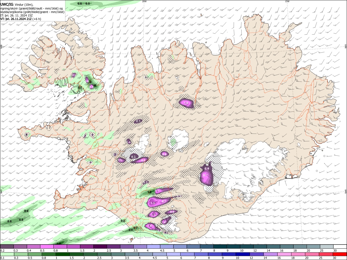Click the lightest green swatch labeled 0.1

[x=7, y=254]
